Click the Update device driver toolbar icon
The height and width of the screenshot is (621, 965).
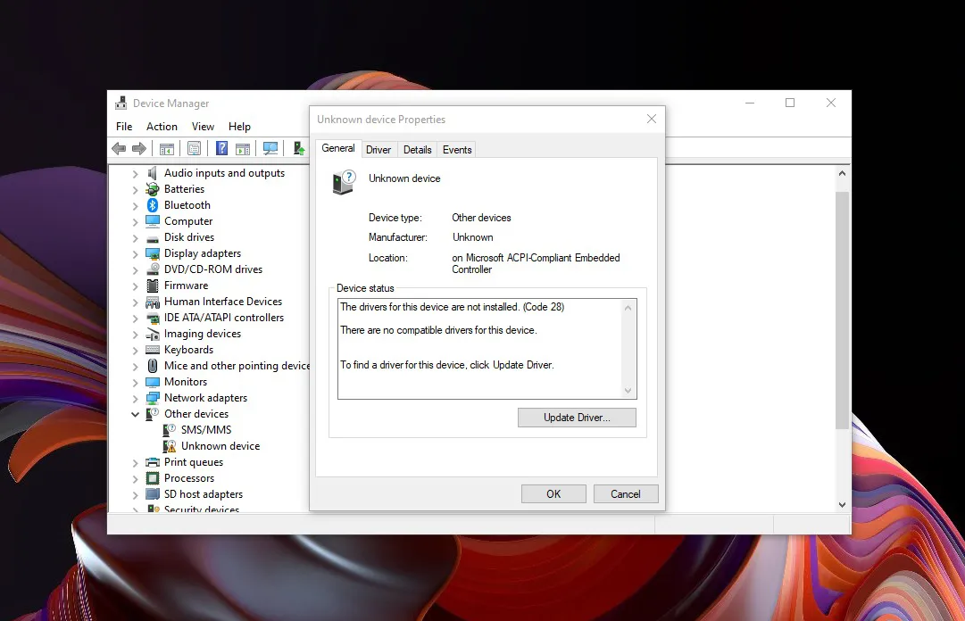point(299,148)
